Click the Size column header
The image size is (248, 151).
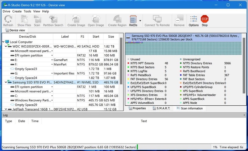tap(111, 37)
